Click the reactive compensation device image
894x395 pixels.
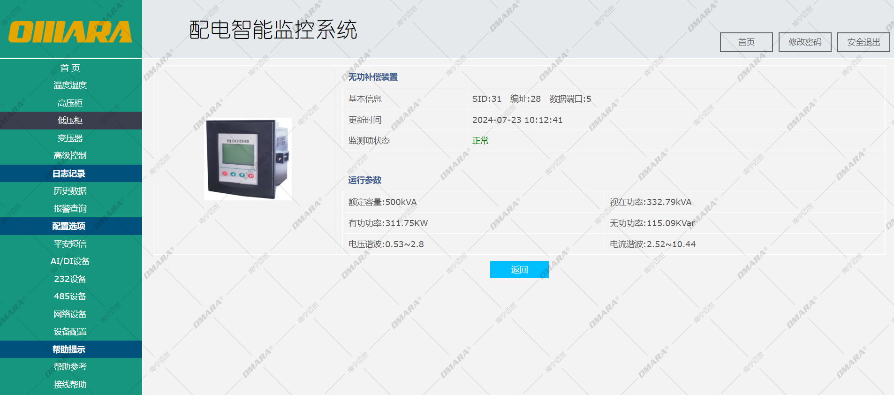[248, 159]
